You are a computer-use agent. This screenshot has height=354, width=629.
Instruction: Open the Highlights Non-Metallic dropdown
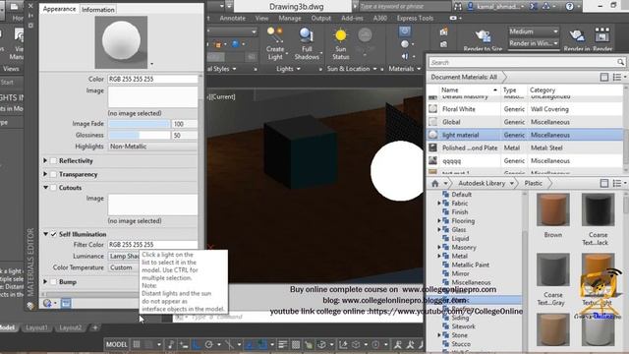pos(152,147)
